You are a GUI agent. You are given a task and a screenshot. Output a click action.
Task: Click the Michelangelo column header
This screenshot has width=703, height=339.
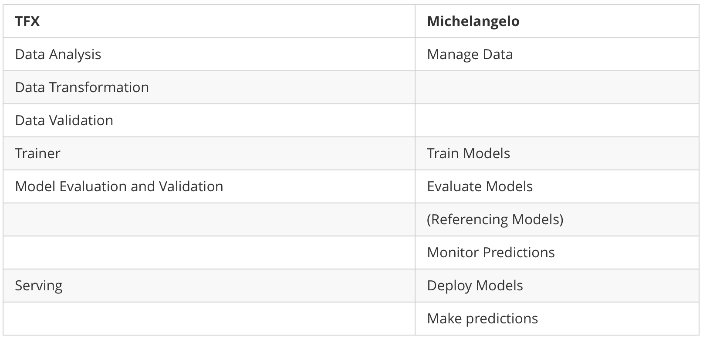pyautogui.click(x=473, y=21)
